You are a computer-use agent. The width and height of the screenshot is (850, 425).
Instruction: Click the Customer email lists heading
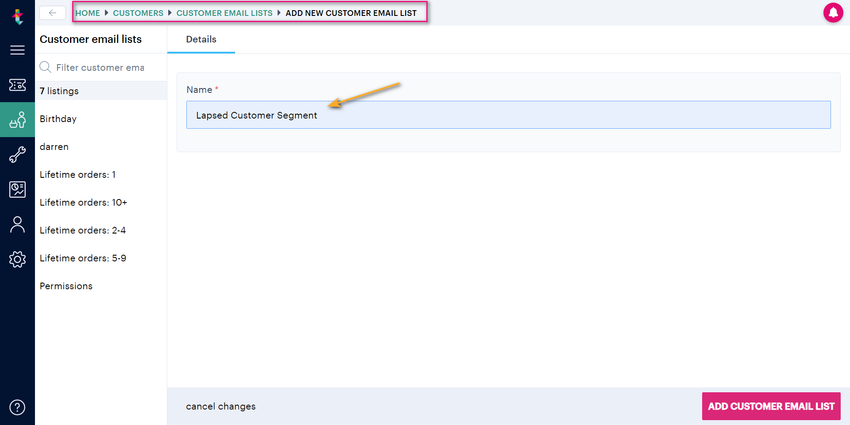[91, 39]
